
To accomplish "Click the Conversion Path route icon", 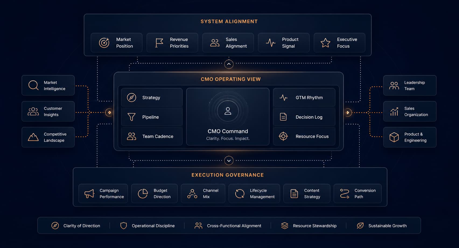I will [345, 193].
